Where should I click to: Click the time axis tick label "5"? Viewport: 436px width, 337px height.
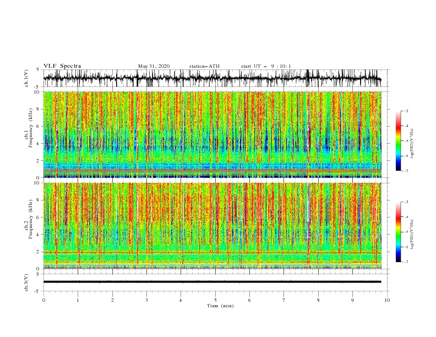[x=215, y=300]
